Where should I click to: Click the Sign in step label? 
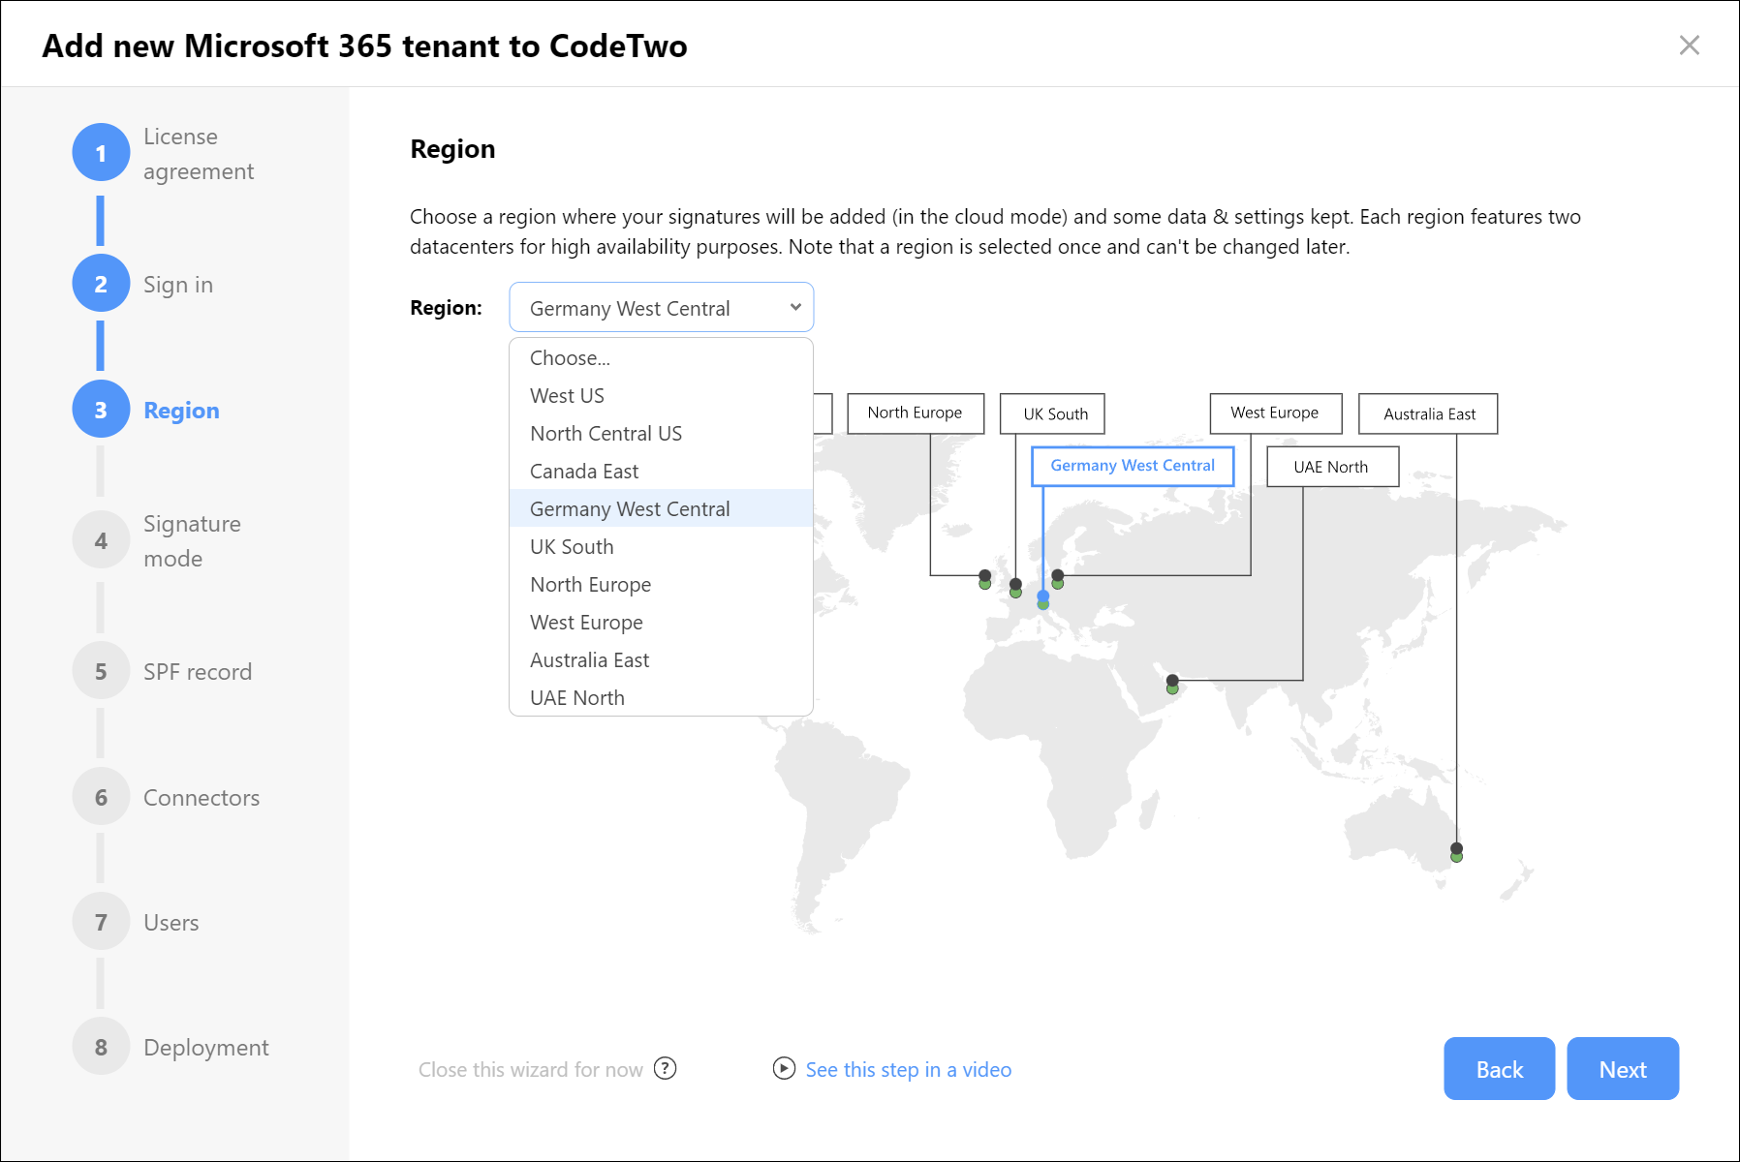pyautogui.click(x=178, y=285)
